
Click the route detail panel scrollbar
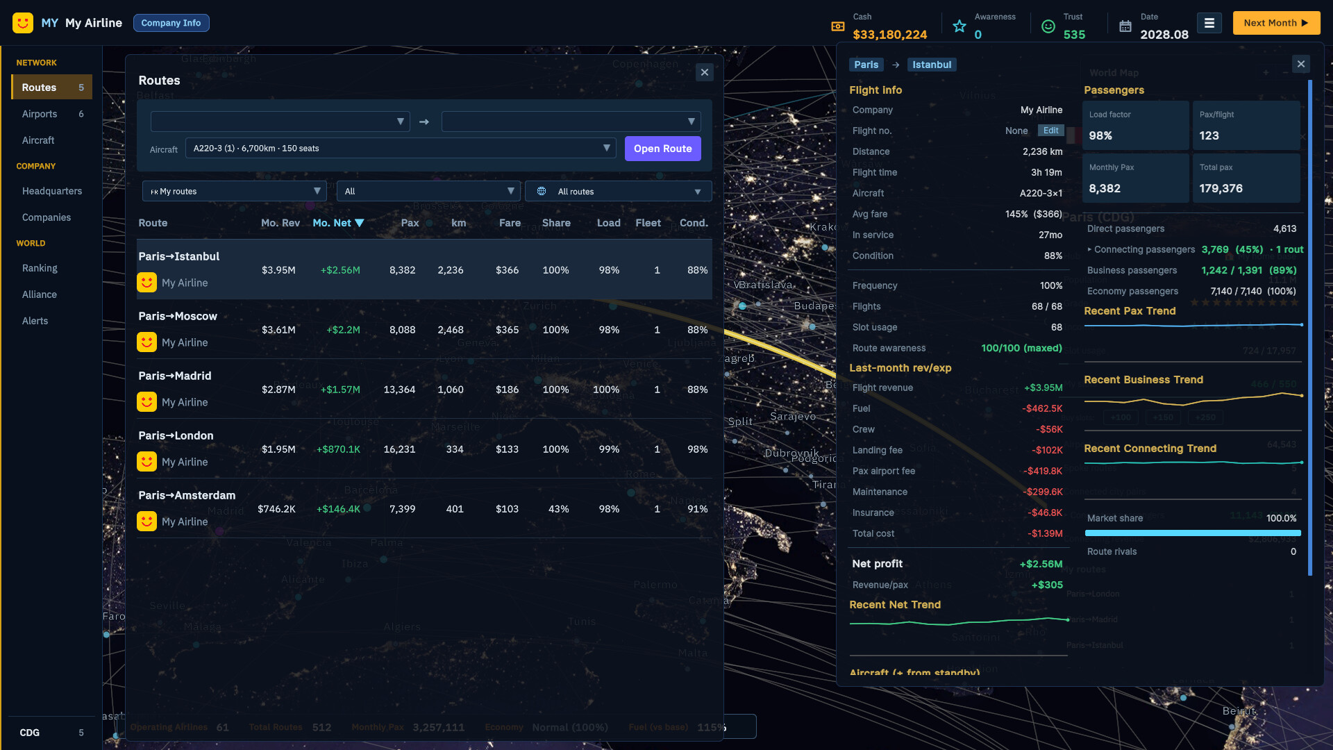click(1310, 328)
